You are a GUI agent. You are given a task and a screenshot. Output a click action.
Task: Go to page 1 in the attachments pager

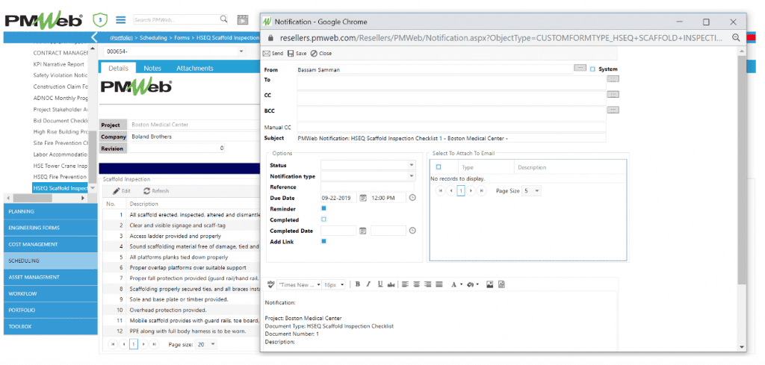460,191
